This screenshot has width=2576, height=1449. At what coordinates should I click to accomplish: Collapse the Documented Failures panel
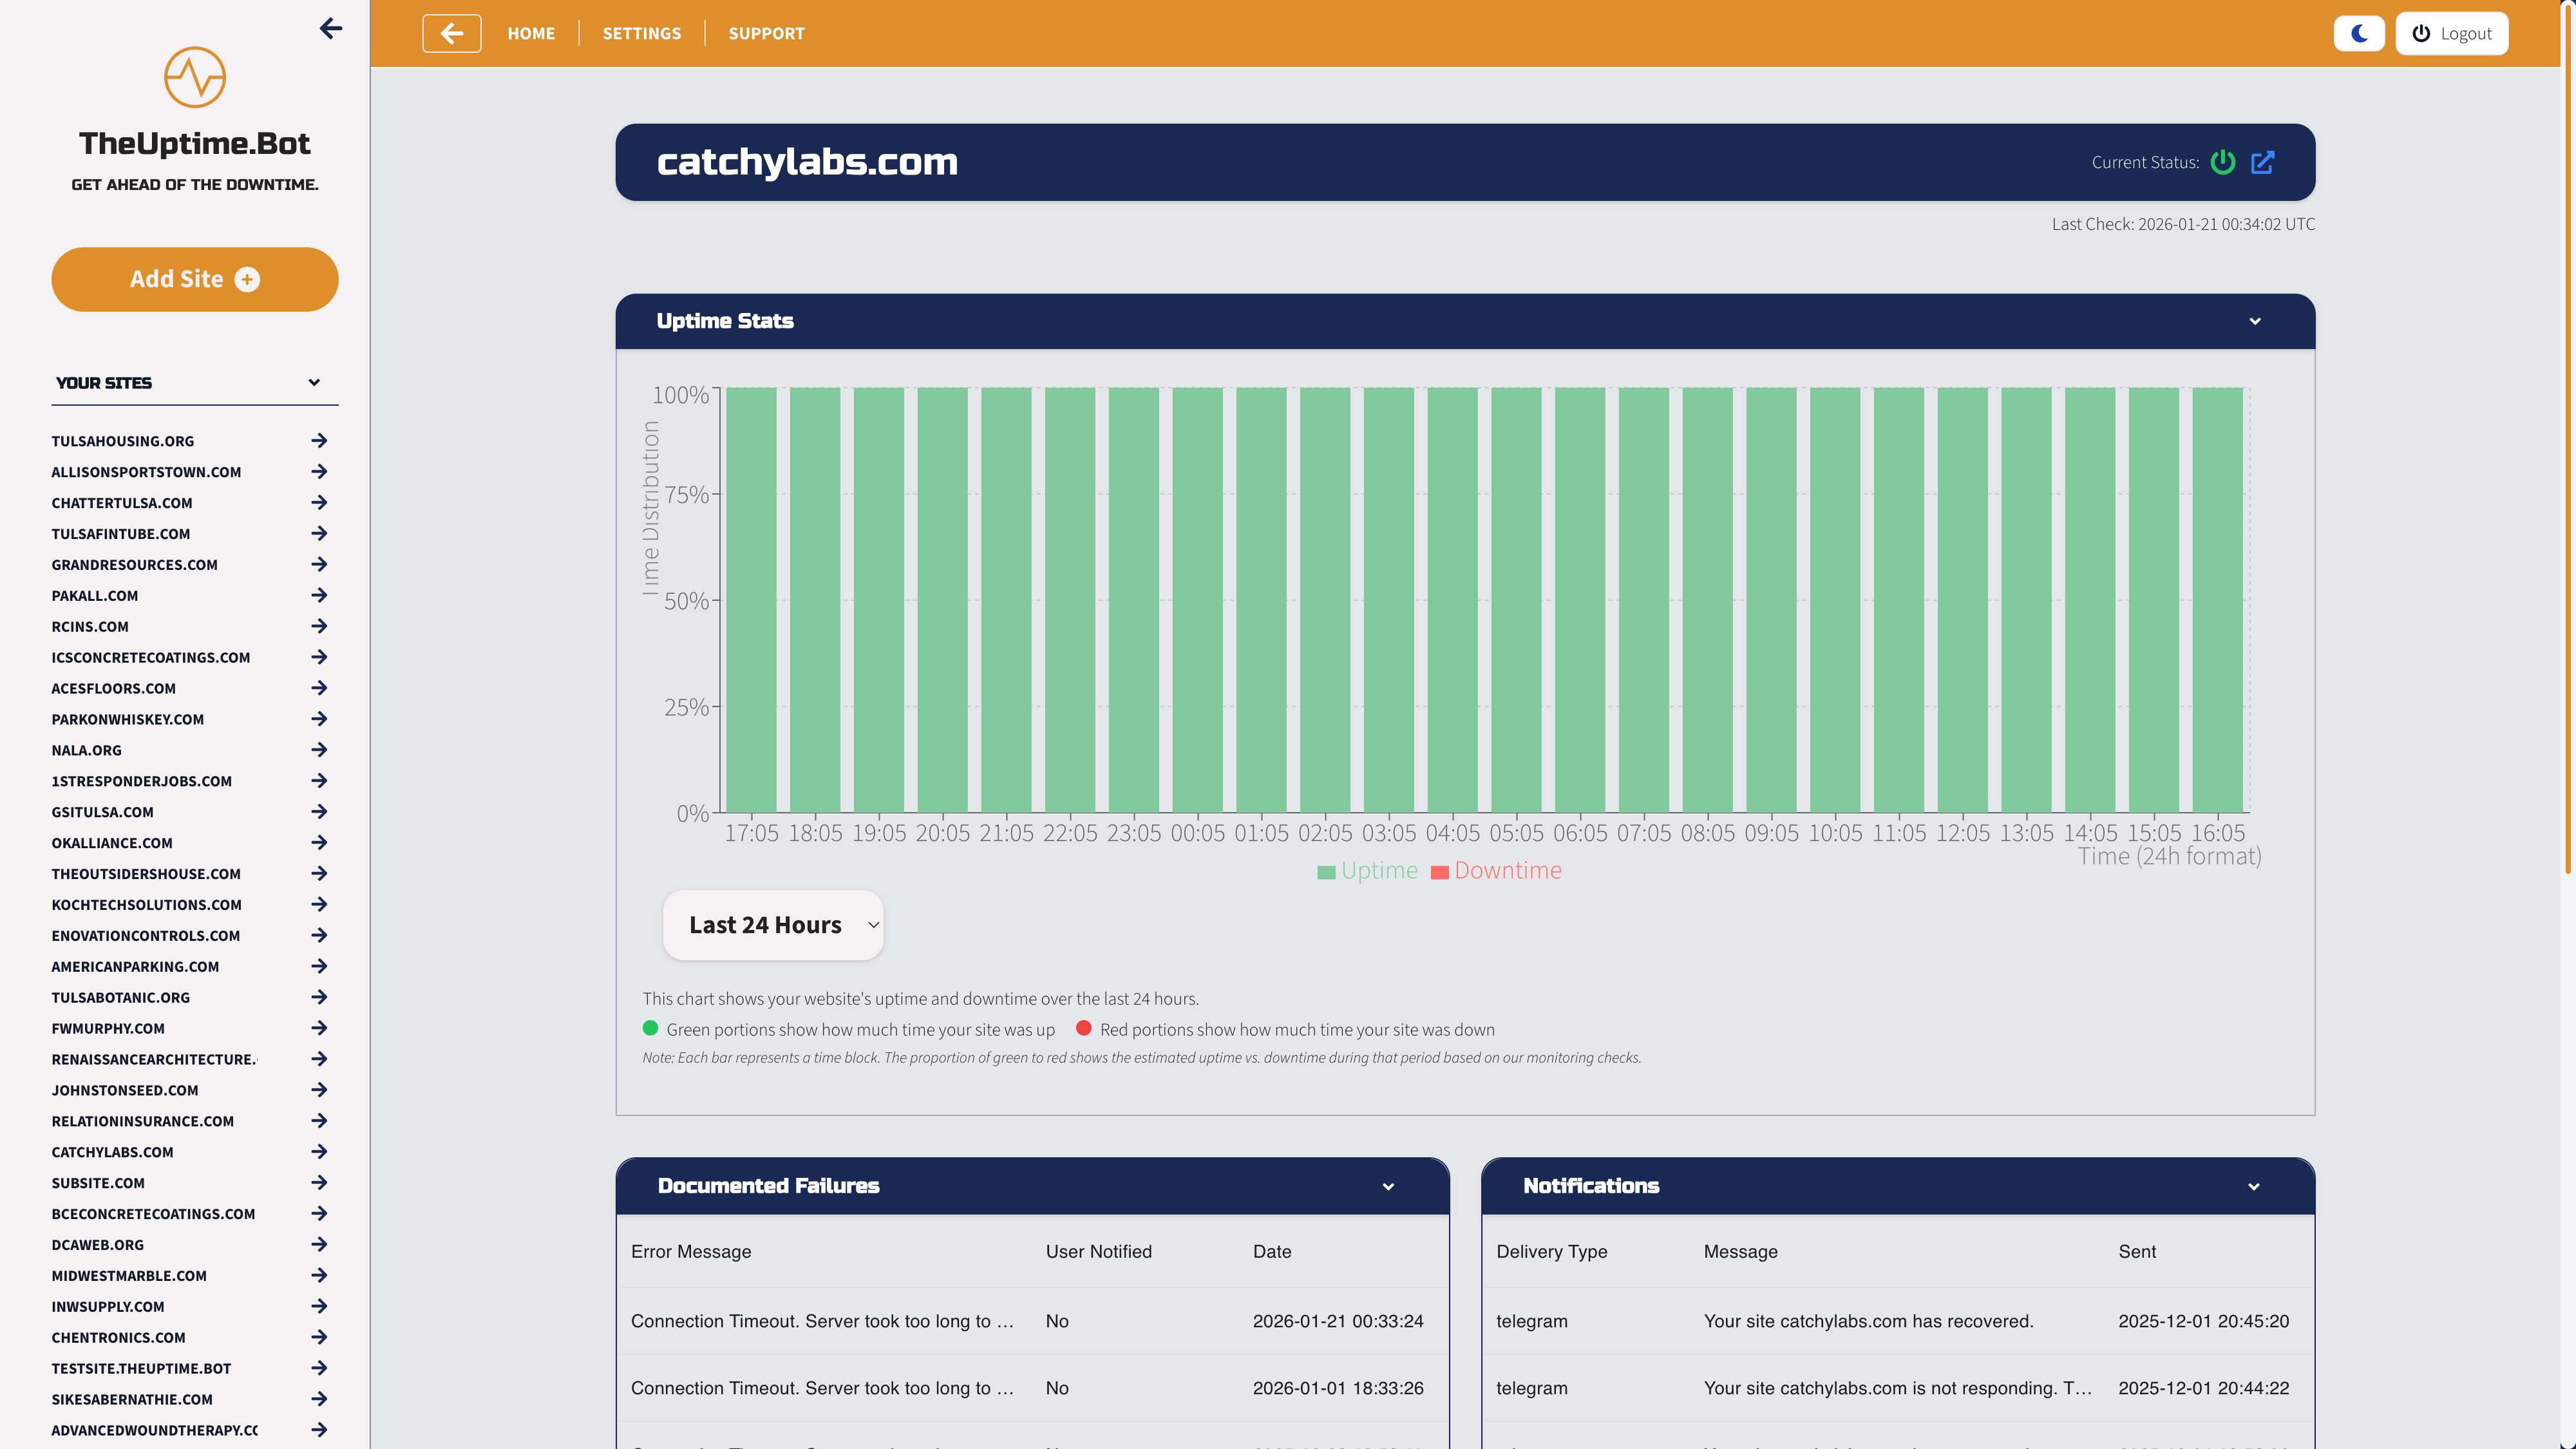tap(1388, 1186)
